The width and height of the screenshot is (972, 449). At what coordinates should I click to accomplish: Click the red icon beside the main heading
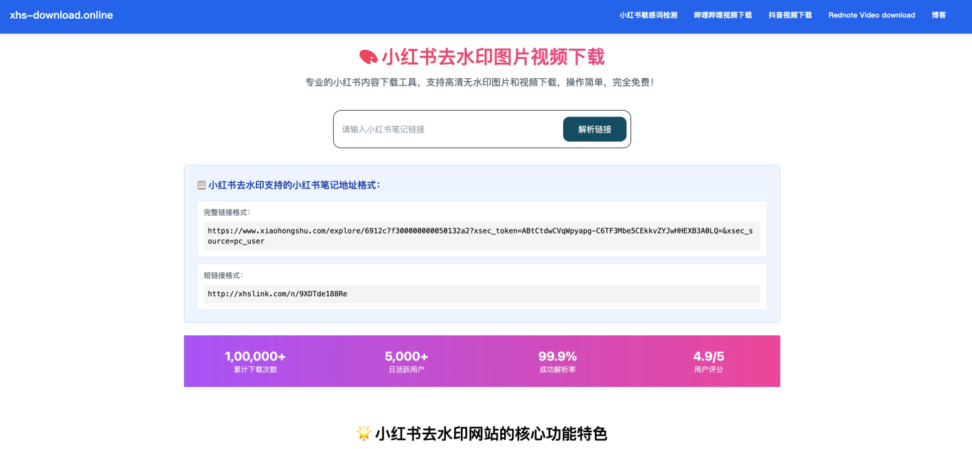point(368,57)
